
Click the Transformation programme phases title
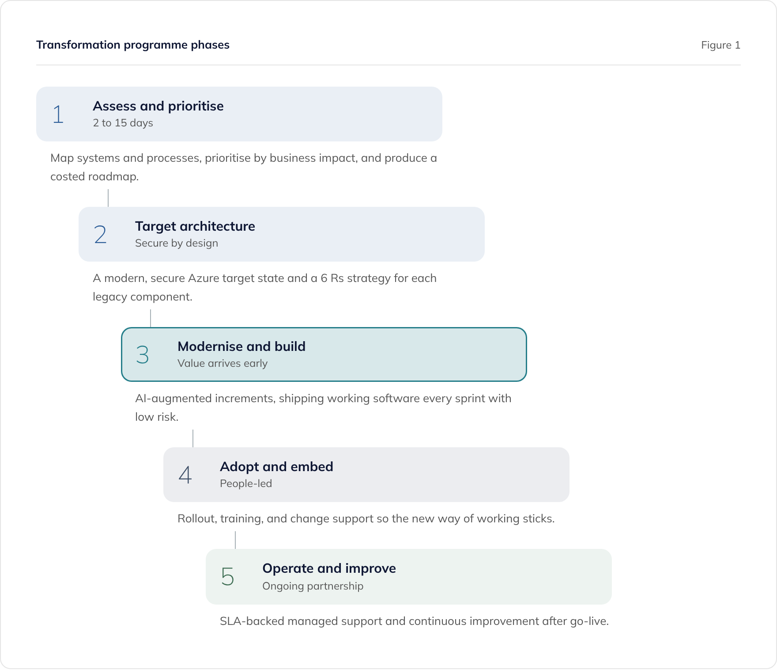click(133, 45)
